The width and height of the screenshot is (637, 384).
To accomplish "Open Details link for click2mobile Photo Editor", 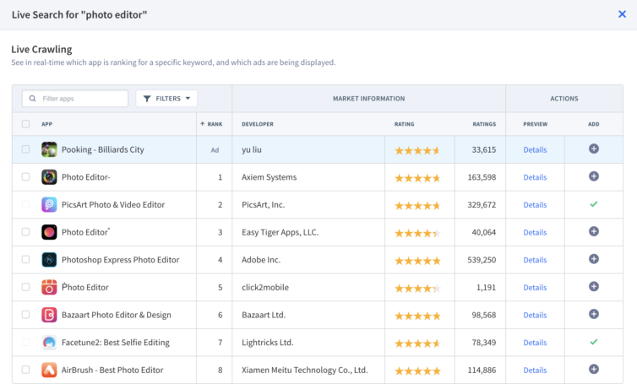I will pos(535,287).
